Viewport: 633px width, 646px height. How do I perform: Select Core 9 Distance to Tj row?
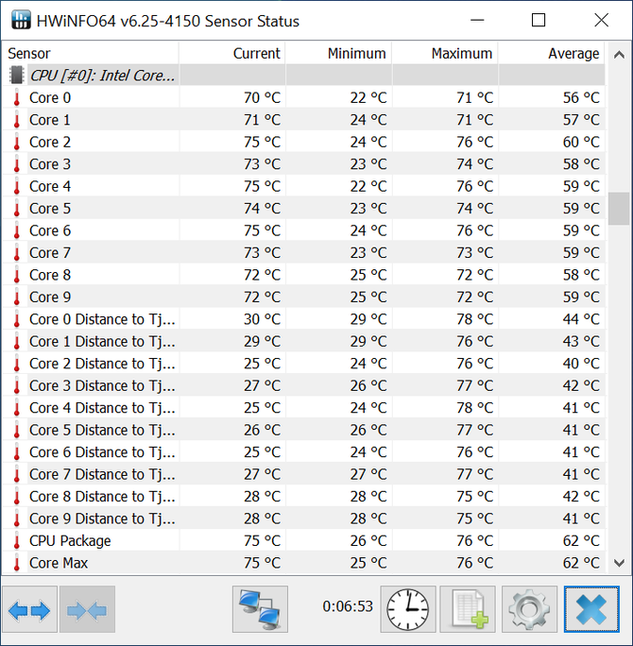[x=304, y=518]
